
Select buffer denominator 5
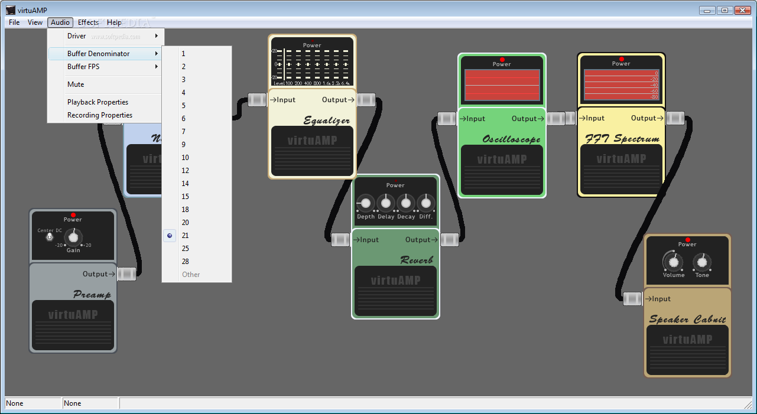(x=197, y=106)
